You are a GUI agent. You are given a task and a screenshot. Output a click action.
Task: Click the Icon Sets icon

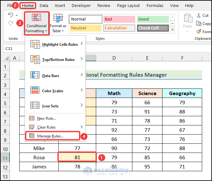pos(35,105)
